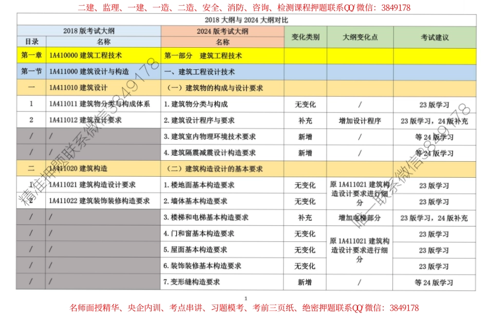Click "2. 墙体基本构造要求" cell
The height and width of the screenshot is (321, 488).
pos(222,201)
